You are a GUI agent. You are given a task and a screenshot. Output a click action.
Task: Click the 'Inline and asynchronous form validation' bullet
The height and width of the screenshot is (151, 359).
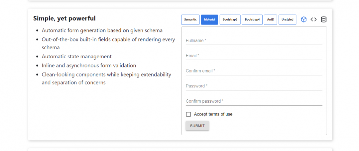[x=89, y=66]
